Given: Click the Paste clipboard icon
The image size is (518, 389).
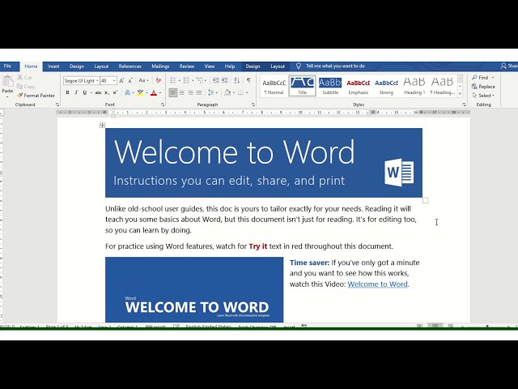Looking at the screenshot, I should 7,81.
